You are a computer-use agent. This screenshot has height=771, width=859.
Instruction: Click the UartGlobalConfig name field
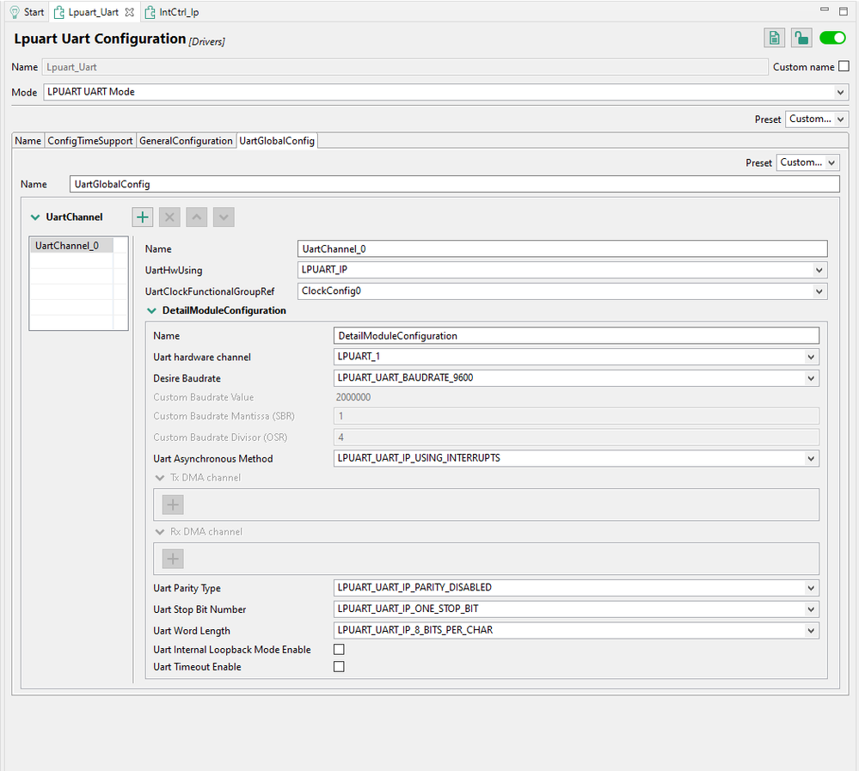point(454,184)
